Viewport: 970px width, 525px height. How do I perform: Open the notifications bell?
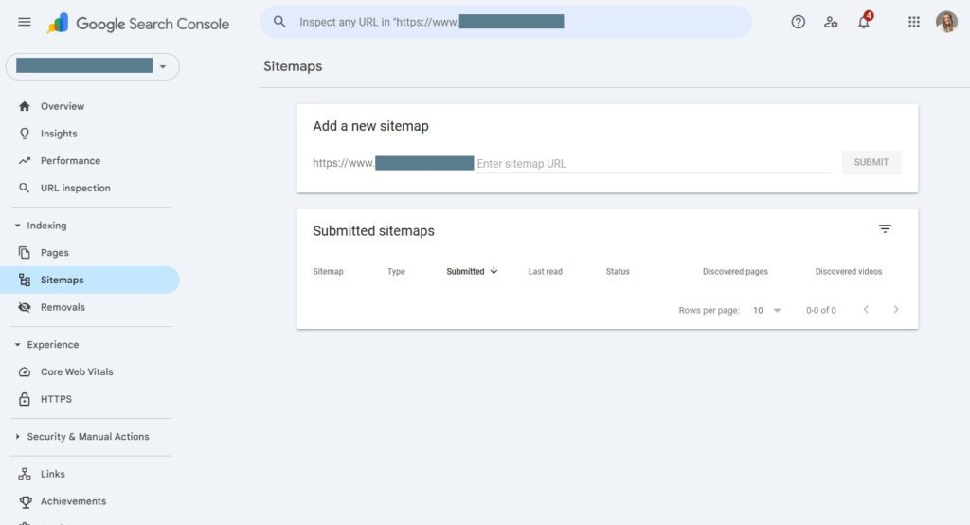[x=864, y=22]
